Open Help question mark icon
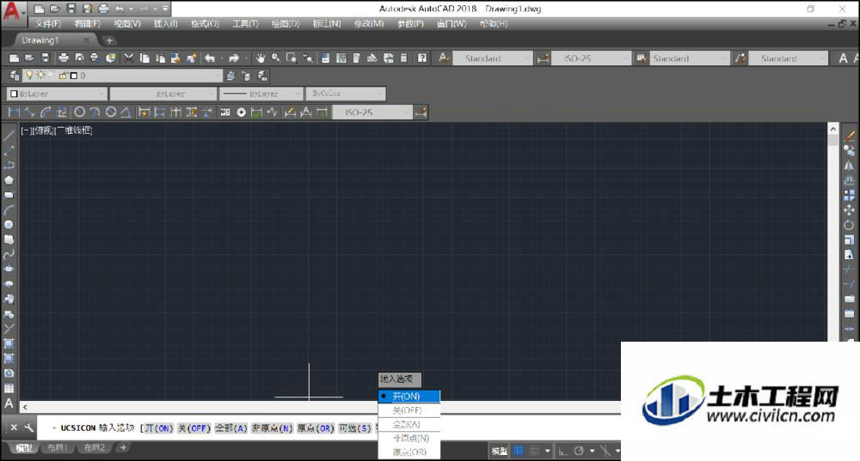860x461 pixels. click(x=421, y=58)
